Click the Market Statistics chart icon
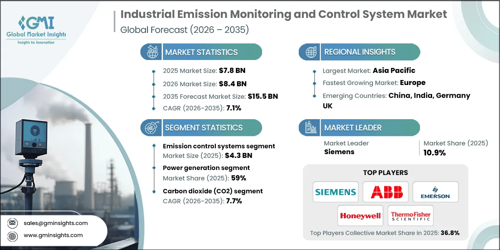The image size is (500, 250). [x=151, y=52]
